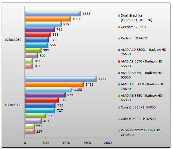Screen dimensions: 173x149
Task: Click the Dual Graphics legend color swatch
Action: tap(119, 15)
